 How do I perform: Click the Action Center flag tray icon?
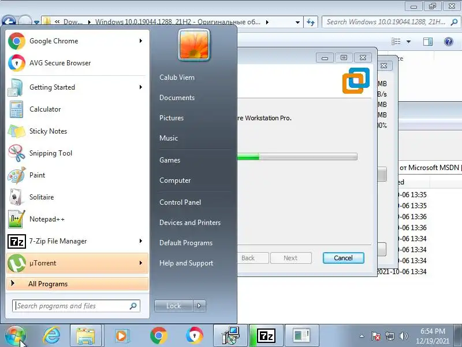[376, 336]
